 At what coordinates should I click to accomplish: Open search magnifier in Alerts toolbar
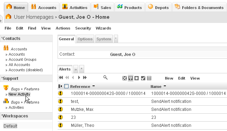[105, 77]
